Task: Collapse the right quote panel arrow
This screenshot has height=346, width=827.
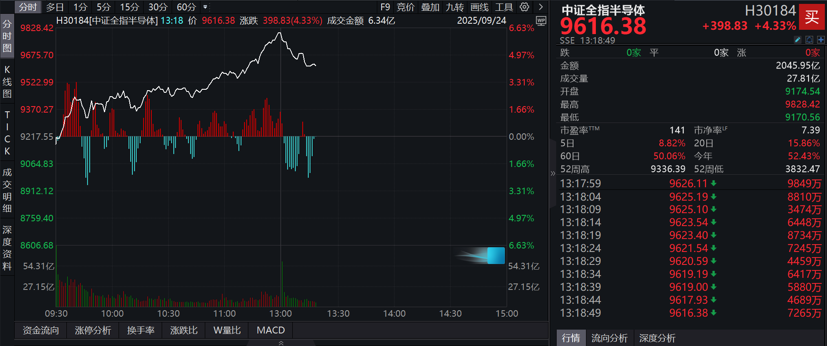Action: [x=553, y=173]
